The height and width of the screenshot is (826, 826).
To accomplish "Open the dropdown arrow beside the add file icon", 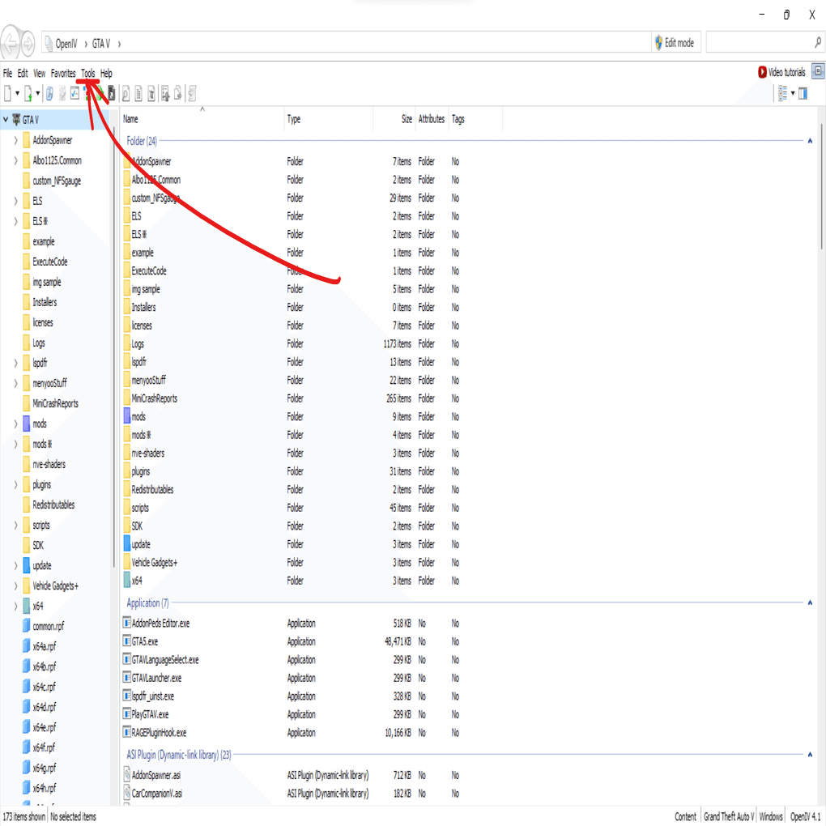I will (38, 94).
